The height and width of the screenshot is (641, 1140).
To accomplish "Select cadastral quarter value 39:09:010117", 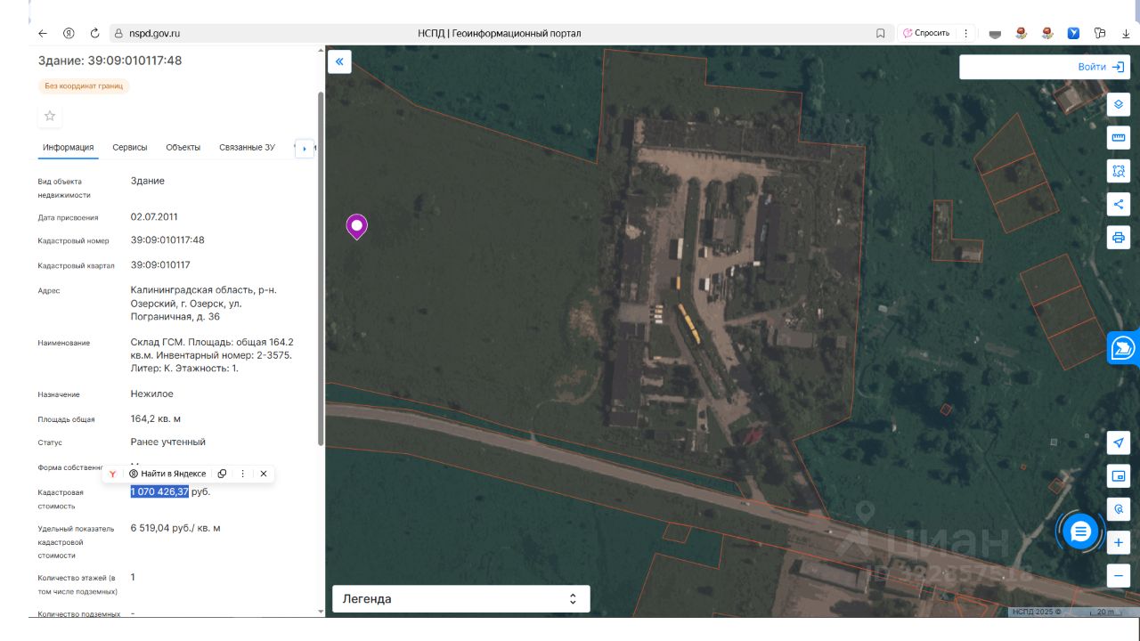I will coord(160,265).
